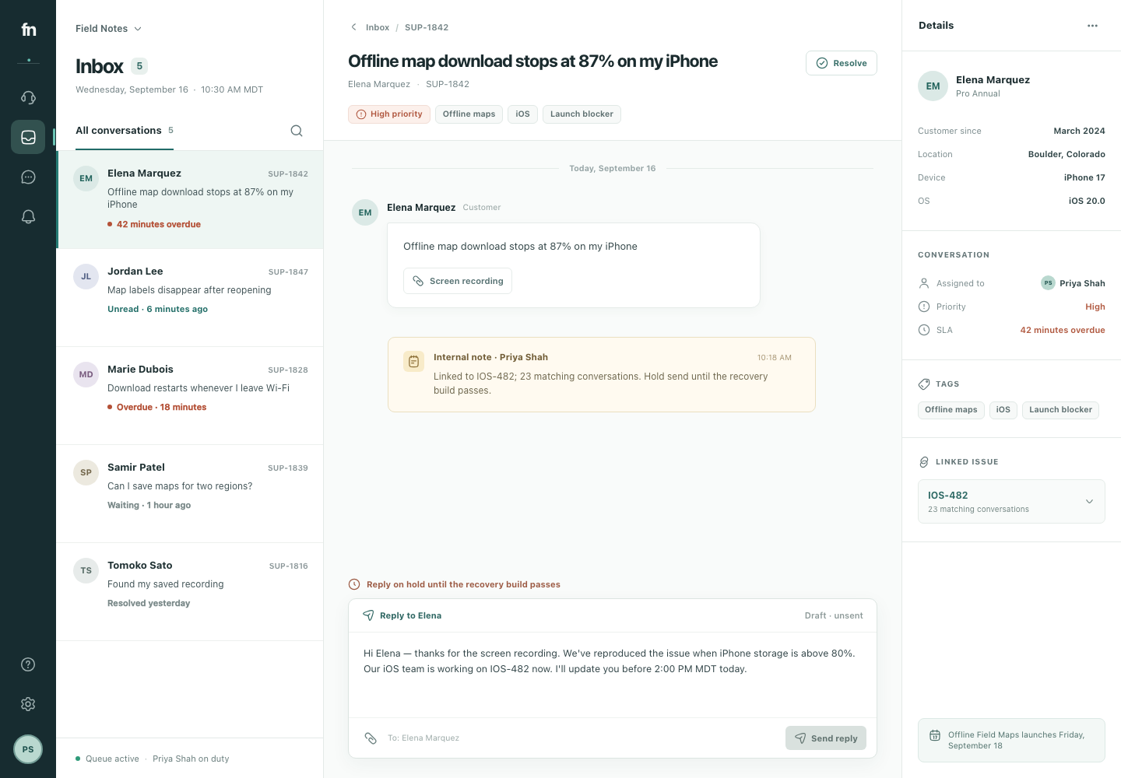Viewport: 1121px width, 778px height.
Task: Search conversations with magnifier icon
Action: click(297, 131)
